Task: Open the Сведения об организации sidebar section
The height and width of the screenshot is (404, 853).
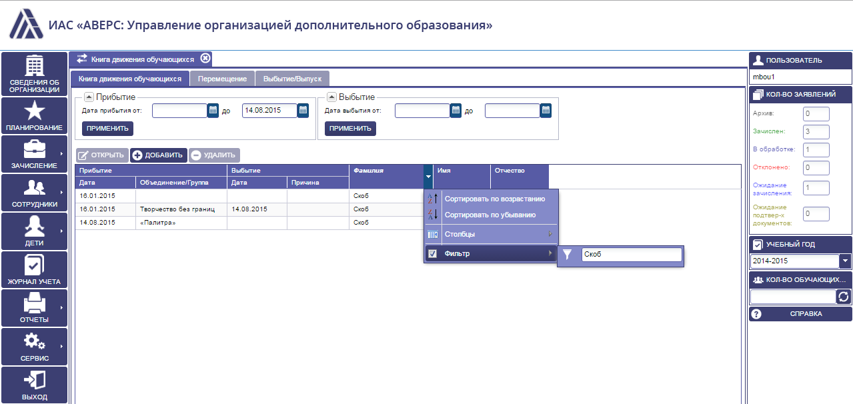Action: coord(34,74)
